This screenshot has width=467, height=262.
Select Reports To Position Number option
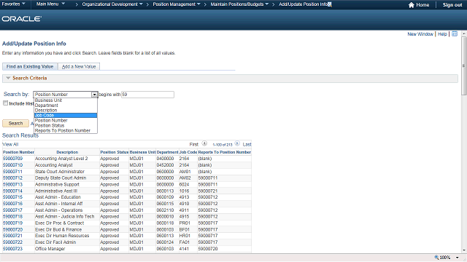[x=66, y=130]
